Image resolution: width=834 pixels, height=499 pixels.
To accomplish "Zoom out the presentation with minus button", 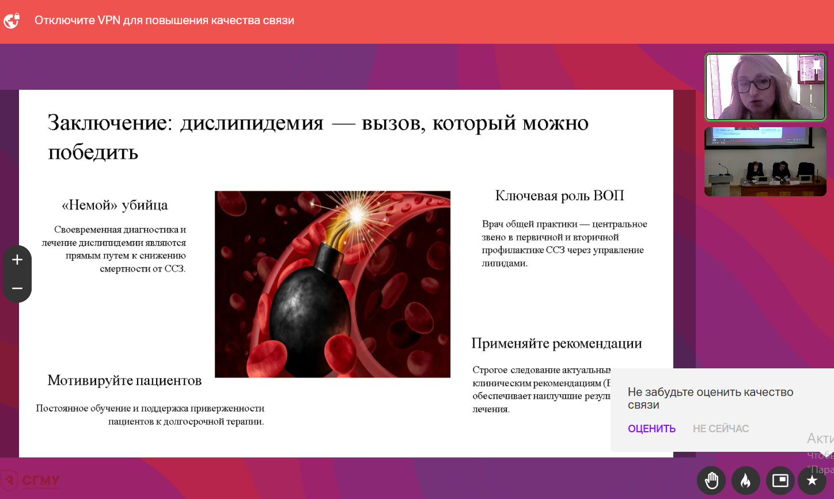I will [17, 288].
